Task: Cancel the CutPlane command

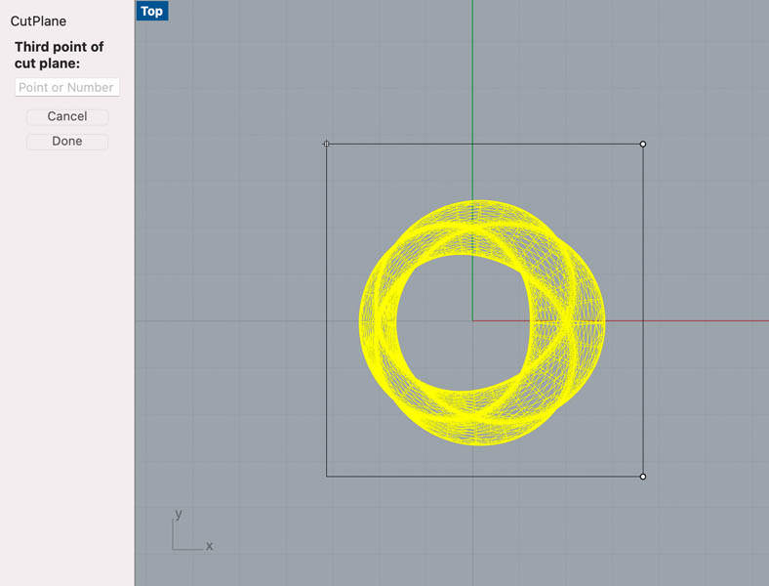Action: pyautogui.click(x=67, y=116)
